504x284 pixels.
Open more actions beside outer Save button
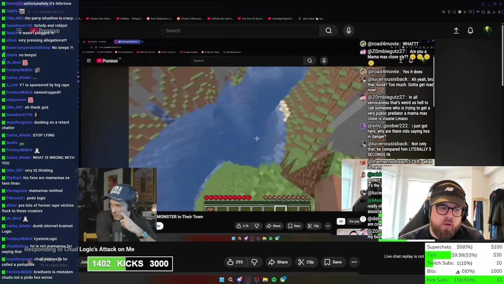[354, 262]
